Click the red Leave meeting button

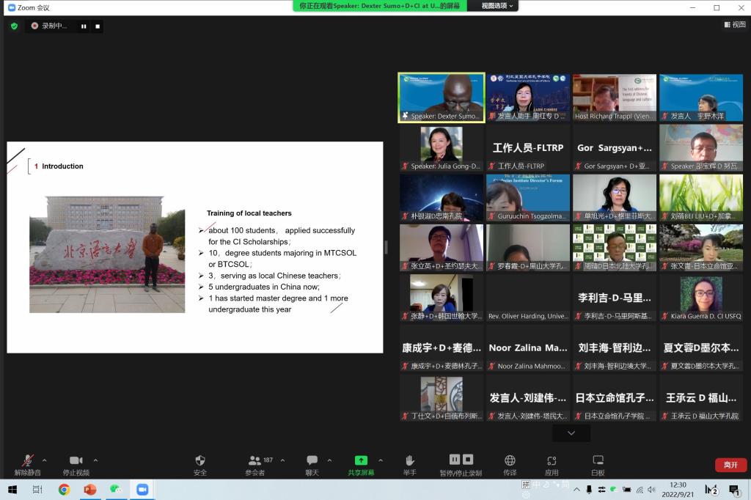[x=730, y=465]
